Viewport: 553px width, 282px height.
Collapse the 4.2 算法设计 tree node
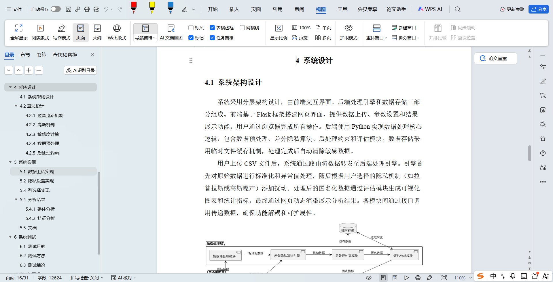(16, 106)
